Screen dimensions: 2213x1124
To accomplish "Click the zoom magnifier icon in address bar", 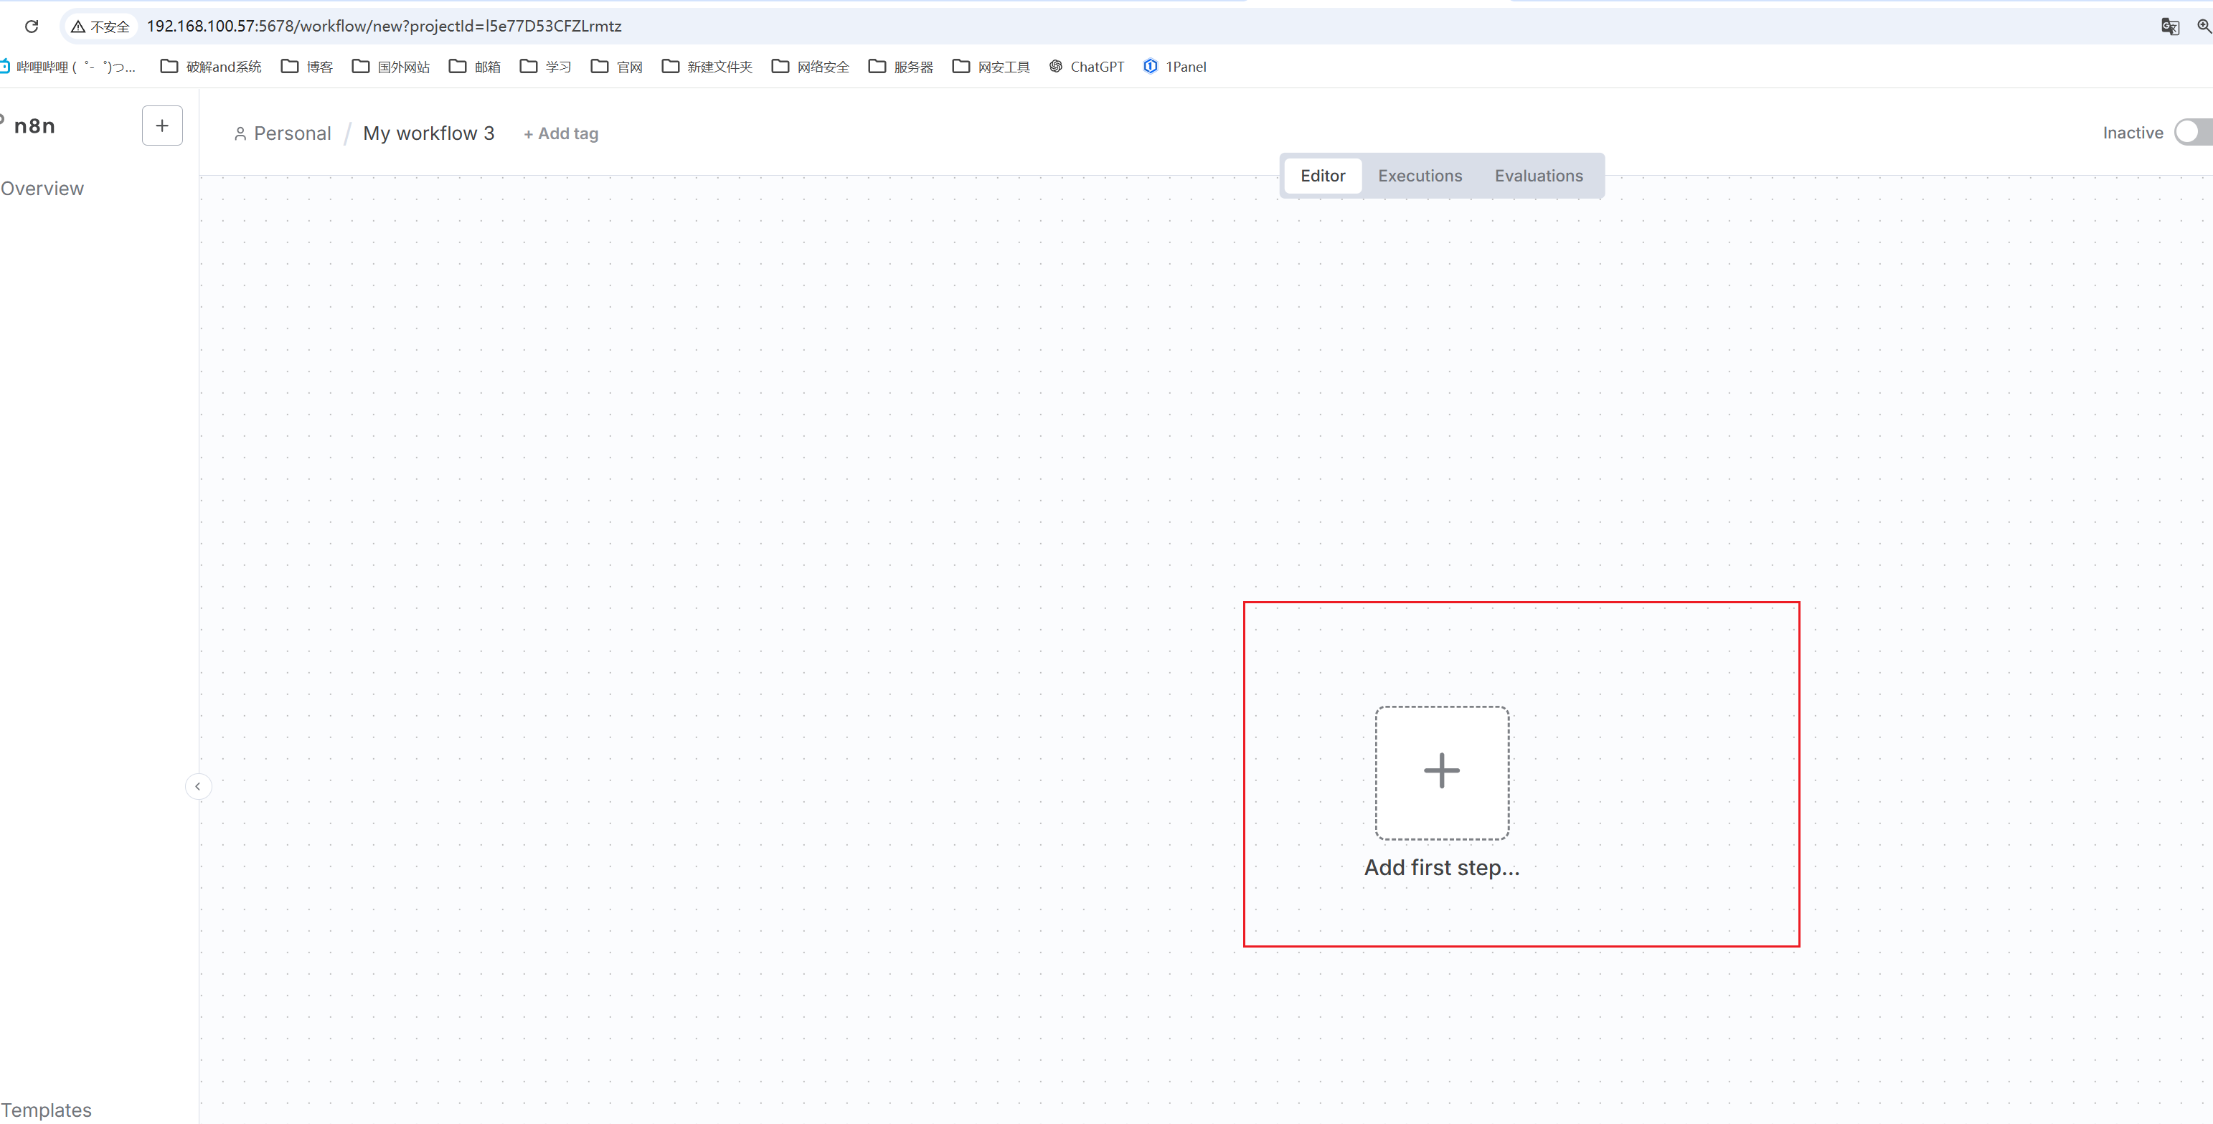I will [2204, 27].
